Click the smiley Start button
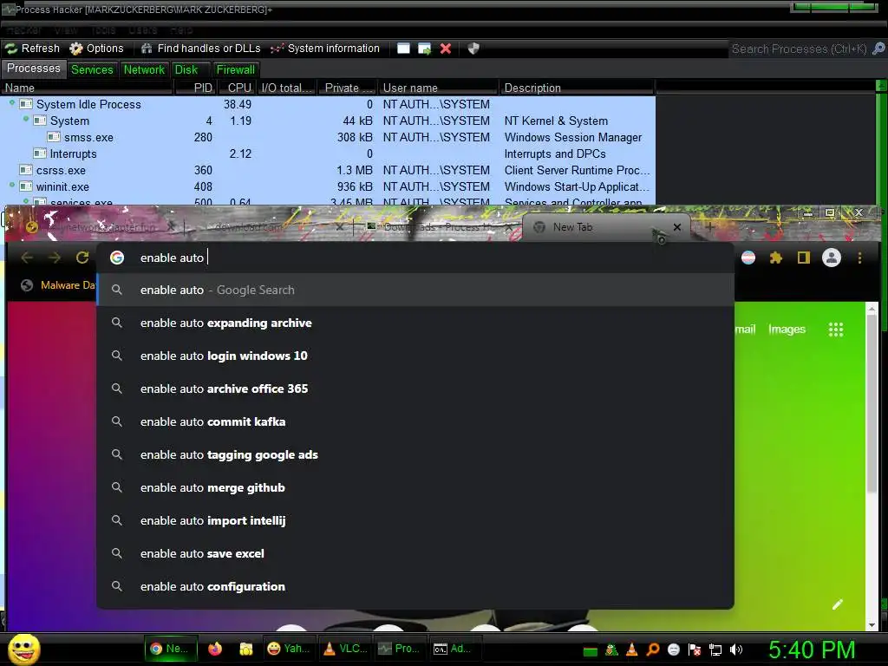Viewport: 888px width, 666px height. point(24,649)
